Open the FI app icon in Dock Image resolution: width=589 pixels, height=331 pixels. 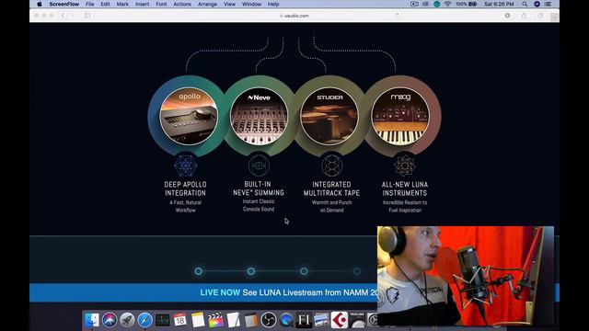304,320
